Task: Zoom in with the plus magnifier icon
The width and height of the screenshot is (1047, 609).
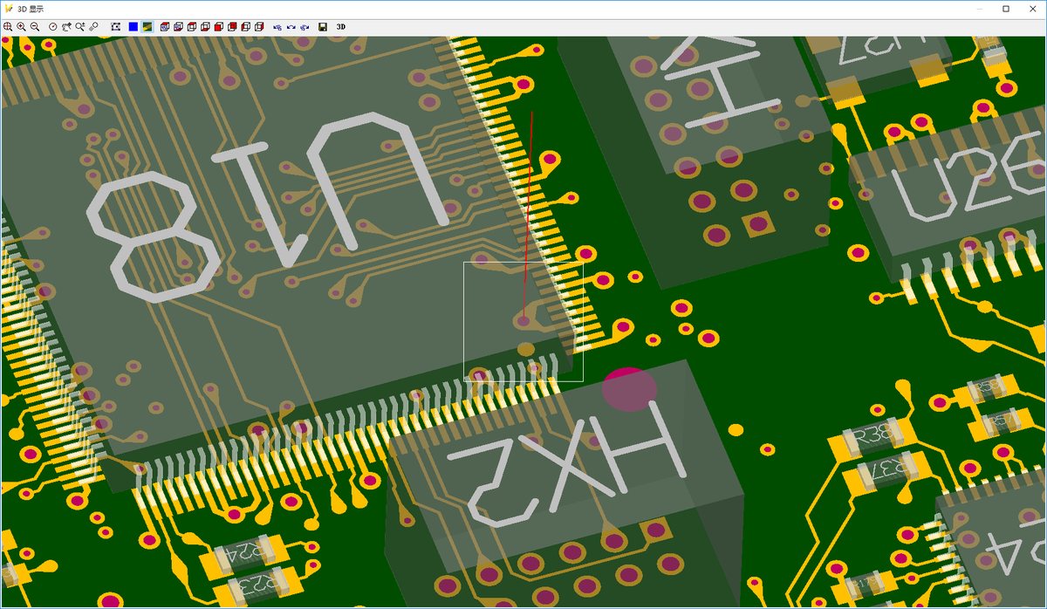Action: tap(22, 27)
